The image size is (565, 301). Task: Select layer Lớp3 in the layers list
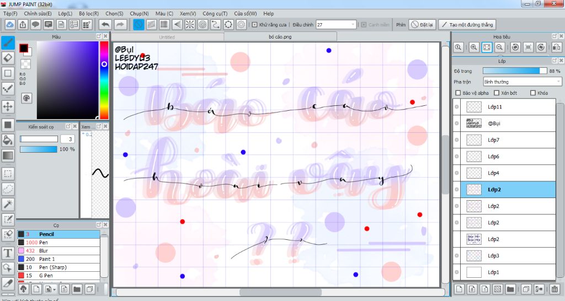tap(504, 256)
